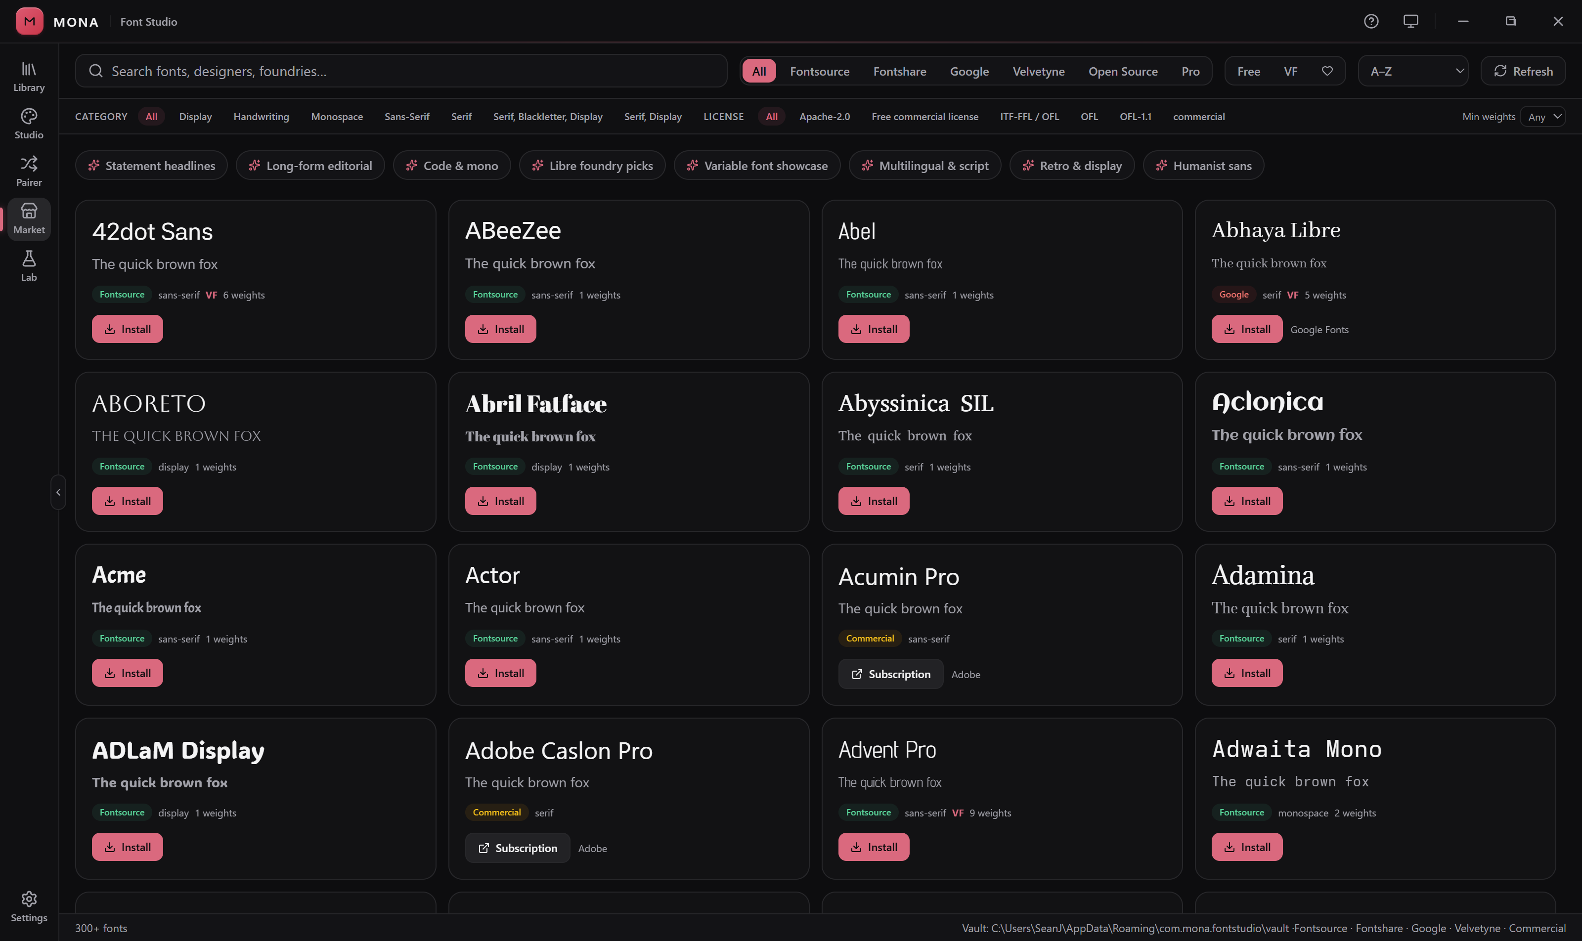Viewport: 1582px width, 941px height.
Task: Click the Commercial badge on Acumin Pro
Action: (x=870, y=639)
